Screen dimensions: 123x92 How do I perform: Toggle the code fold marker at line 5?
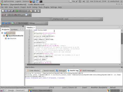33,32
